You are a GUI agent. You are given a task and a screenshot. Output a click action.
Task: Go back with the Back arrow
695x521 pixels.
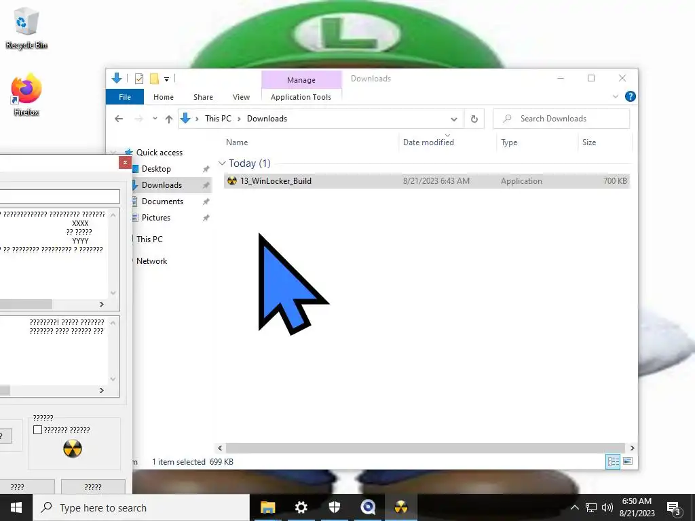[x=119, y=119]
